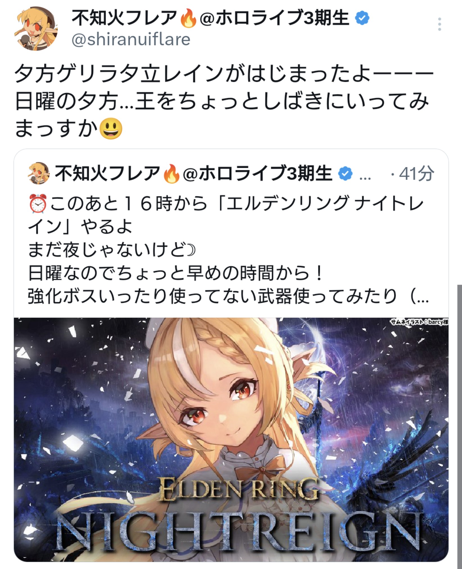Click the サムネイラスト barcy credit text on the image
The image size is (462, 569).
click(x=419, y=322)
